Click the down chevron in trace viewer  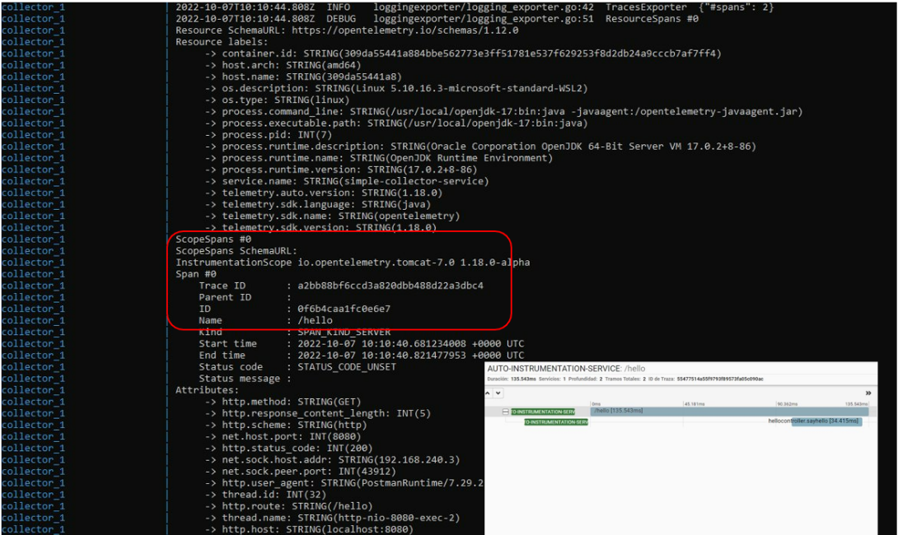tap(498, 393)
